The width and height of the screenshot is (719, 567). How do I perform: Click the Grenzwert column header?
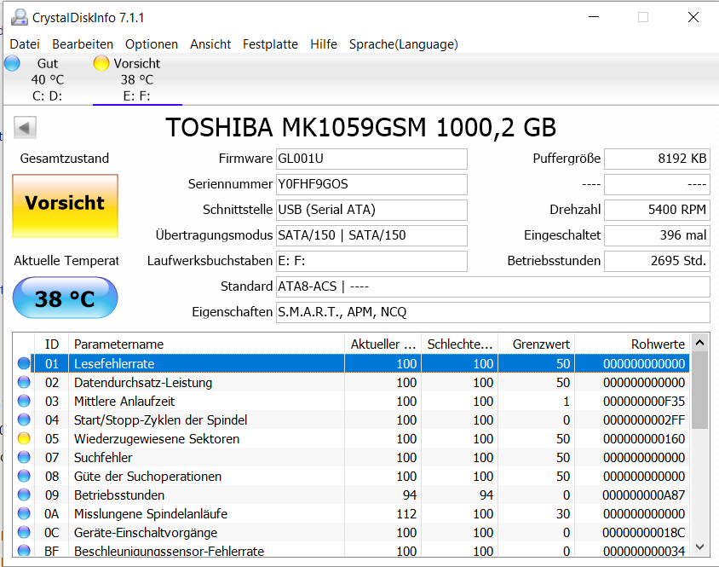tap(537, 344)
